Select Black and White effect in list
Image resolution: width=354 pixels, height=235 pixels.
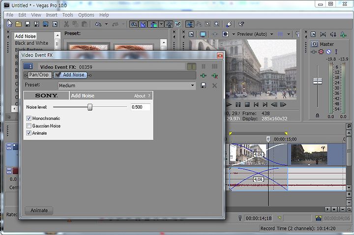point(31,43)
